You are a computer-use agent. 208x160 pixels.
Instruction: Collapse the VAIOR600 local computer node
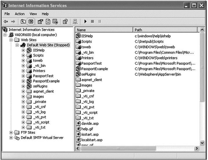(x=5, y=35)
